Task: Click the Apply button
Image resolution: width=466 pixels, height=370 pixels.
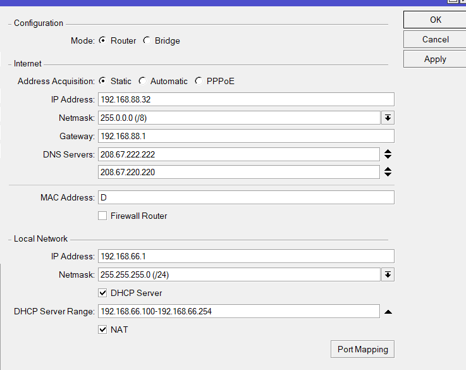Action: pyautogui.click(x=435, y=59)
